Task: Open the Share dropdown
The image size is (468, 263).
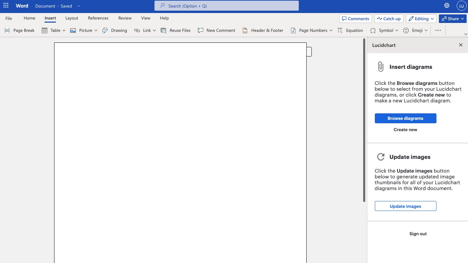Action: [x=453, y=18]
